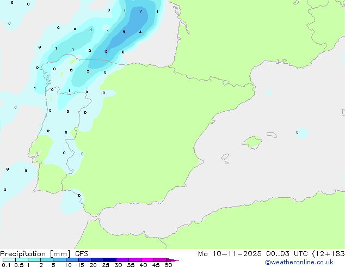The width and height of the screenshot is (345, 267).
Task: Select the 10–15 mm legend swatch
Action: coord(72,260)
